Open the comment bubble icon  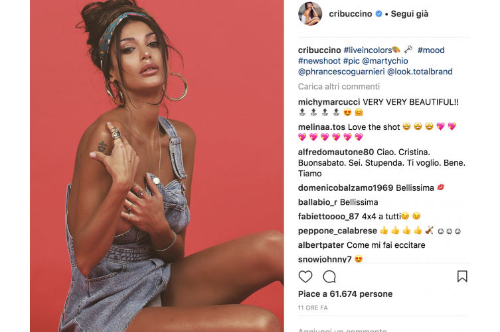click(329, 276)
